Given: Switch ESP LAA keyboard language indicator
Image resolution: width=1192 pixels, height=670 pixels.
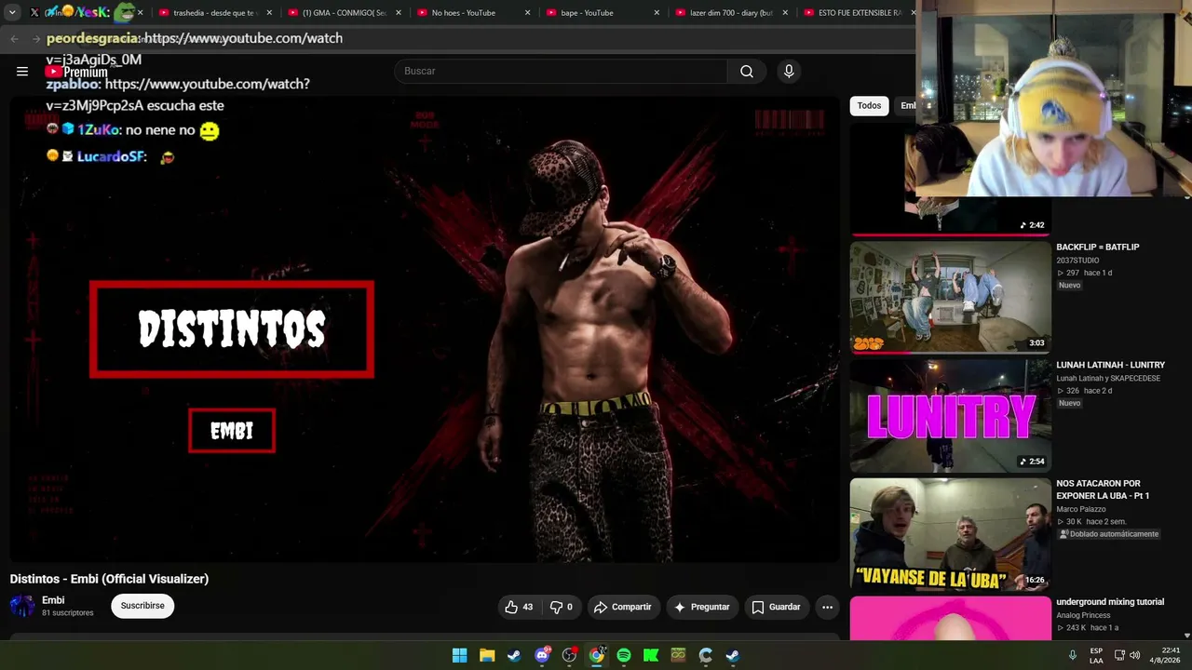Looking at the screenshot, I should click(x=1096, y=655).
